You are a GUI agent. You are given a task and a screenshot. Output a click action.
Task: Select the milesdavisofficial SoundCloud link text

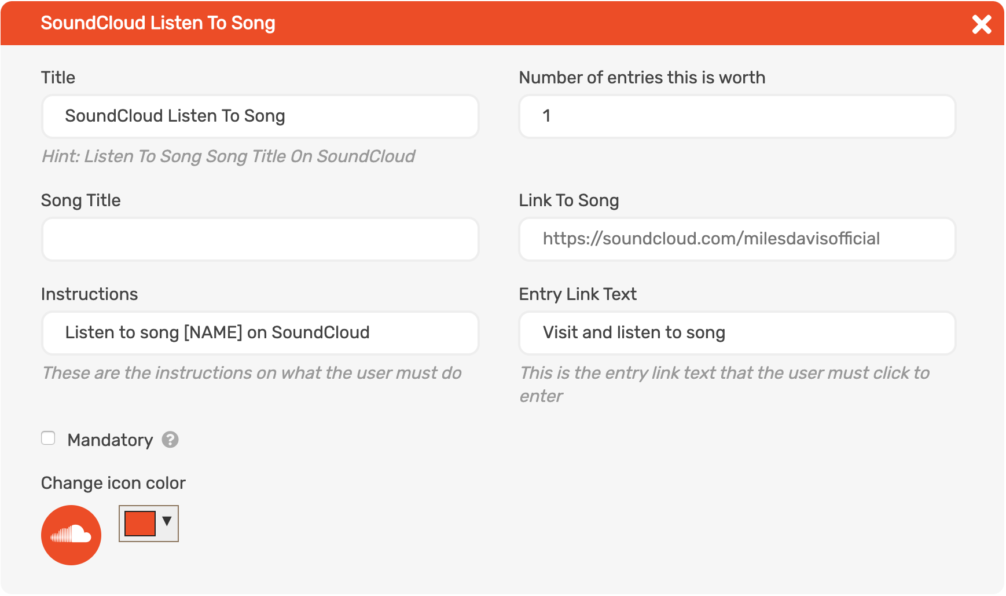[x=711, y=238]
